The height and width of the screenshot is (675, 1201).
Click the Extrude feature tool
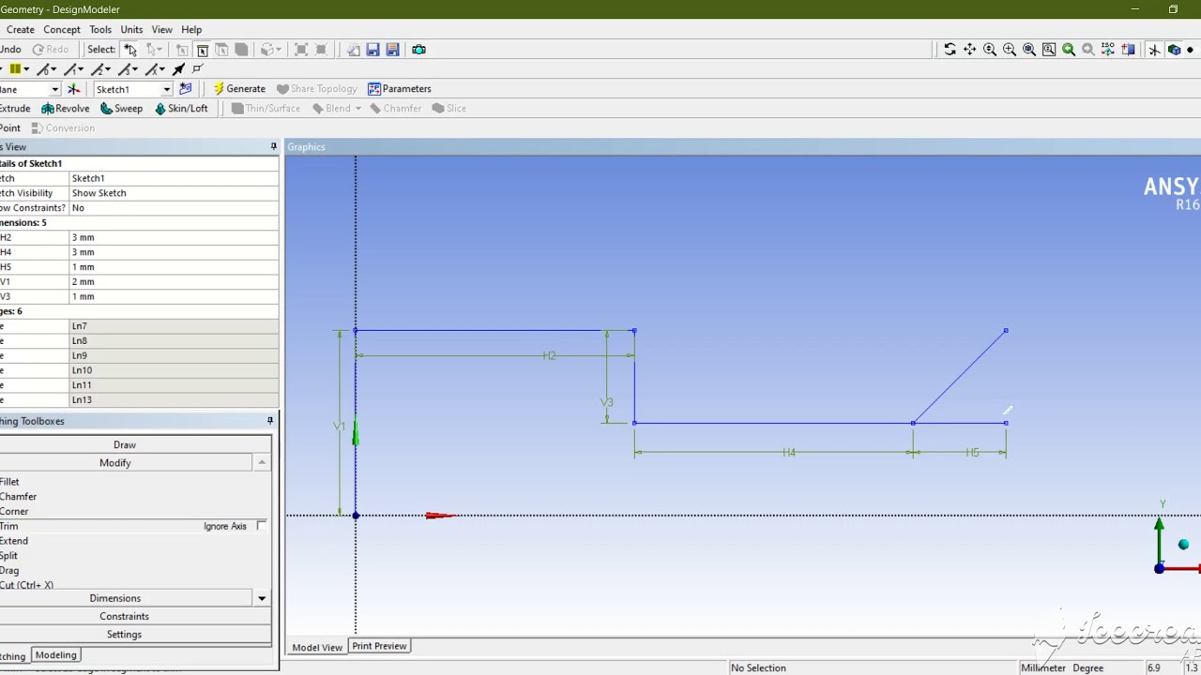pos(14,109)
